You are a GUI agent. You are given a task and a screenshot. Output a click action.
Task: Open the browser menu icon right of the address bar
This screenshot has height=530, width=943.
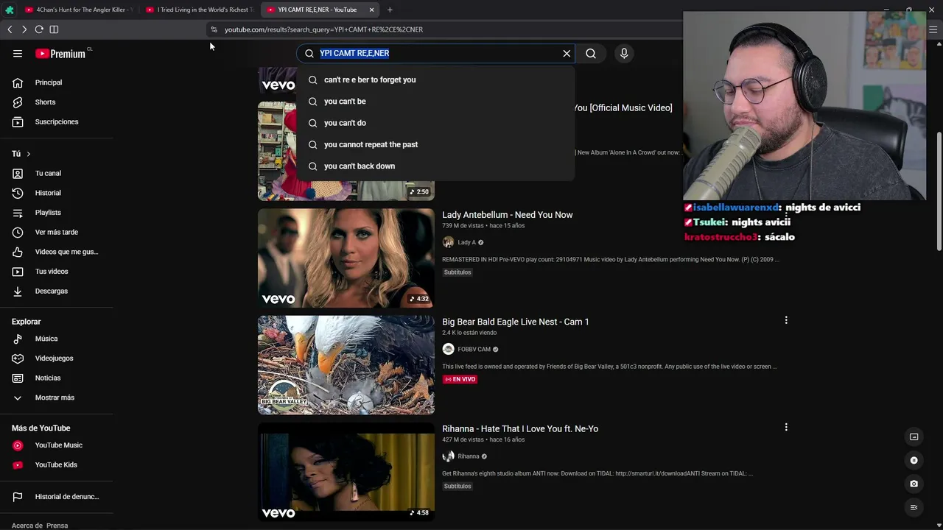pos(933,29)
